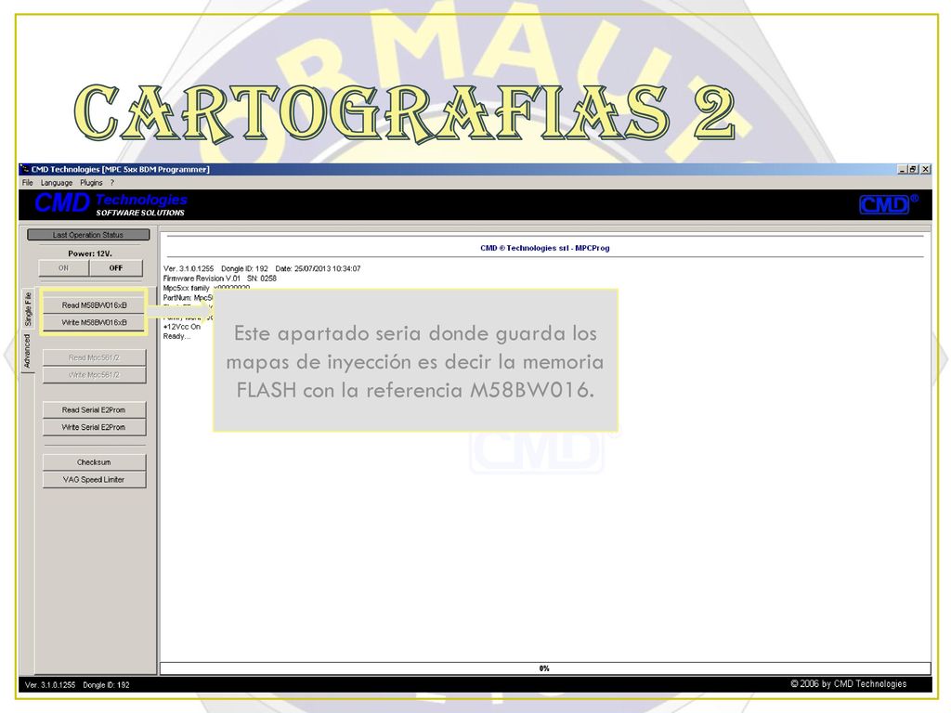Image resolution: width=951 pixels, height=713 pixels.
Task: Click the 'CMD ® Technologies srl - MPCProg' heading
Action: (x=544, y=248)
